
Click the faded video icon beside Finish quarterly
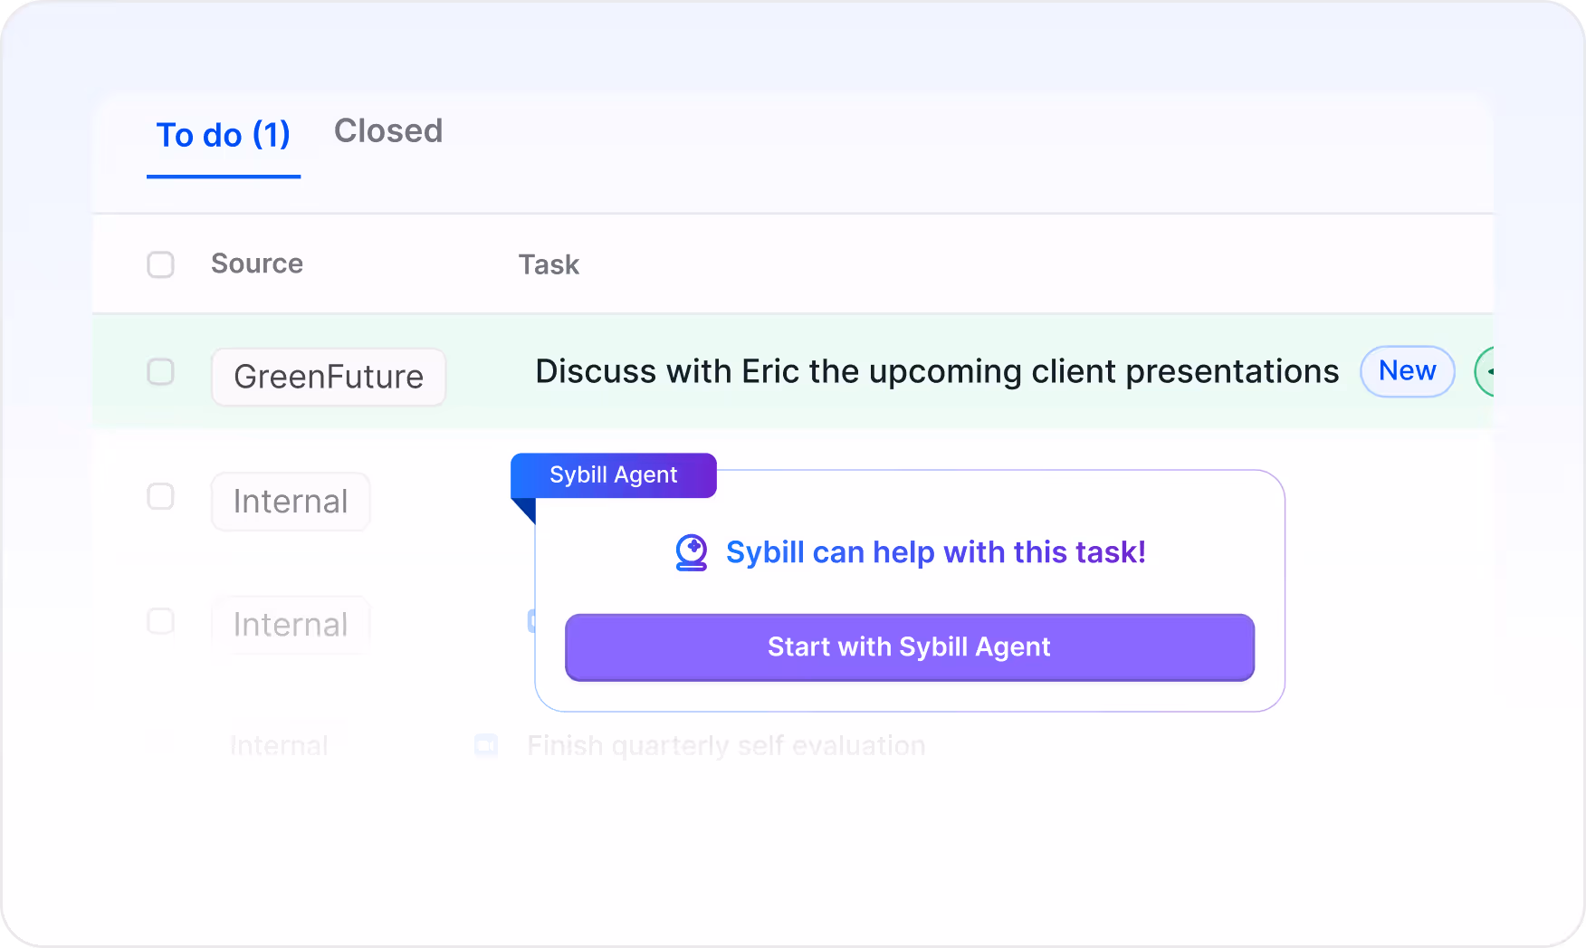point(486,745)
